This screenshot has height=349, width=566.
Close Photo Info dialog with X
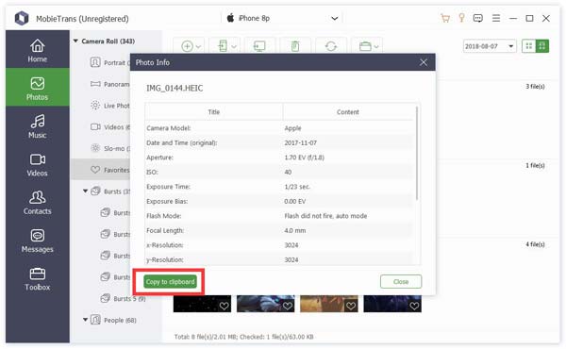424,62
